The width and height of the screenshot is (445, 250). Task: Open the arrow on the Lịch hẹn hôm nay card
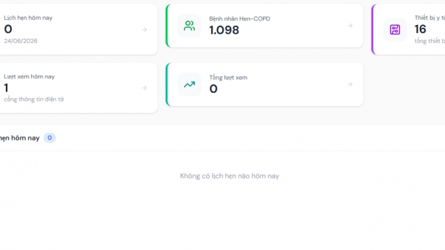(144, 29)
